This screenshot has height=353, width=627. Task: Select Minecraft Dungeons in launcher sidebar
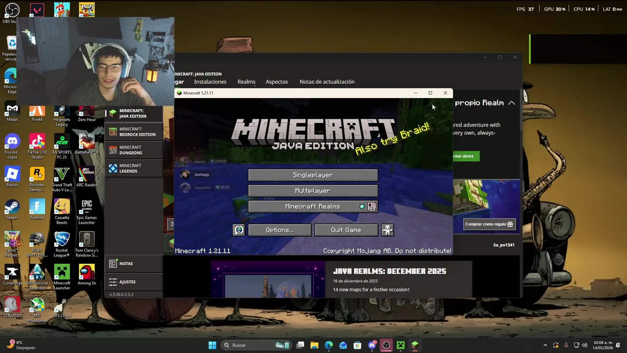[x=134, y=150]
